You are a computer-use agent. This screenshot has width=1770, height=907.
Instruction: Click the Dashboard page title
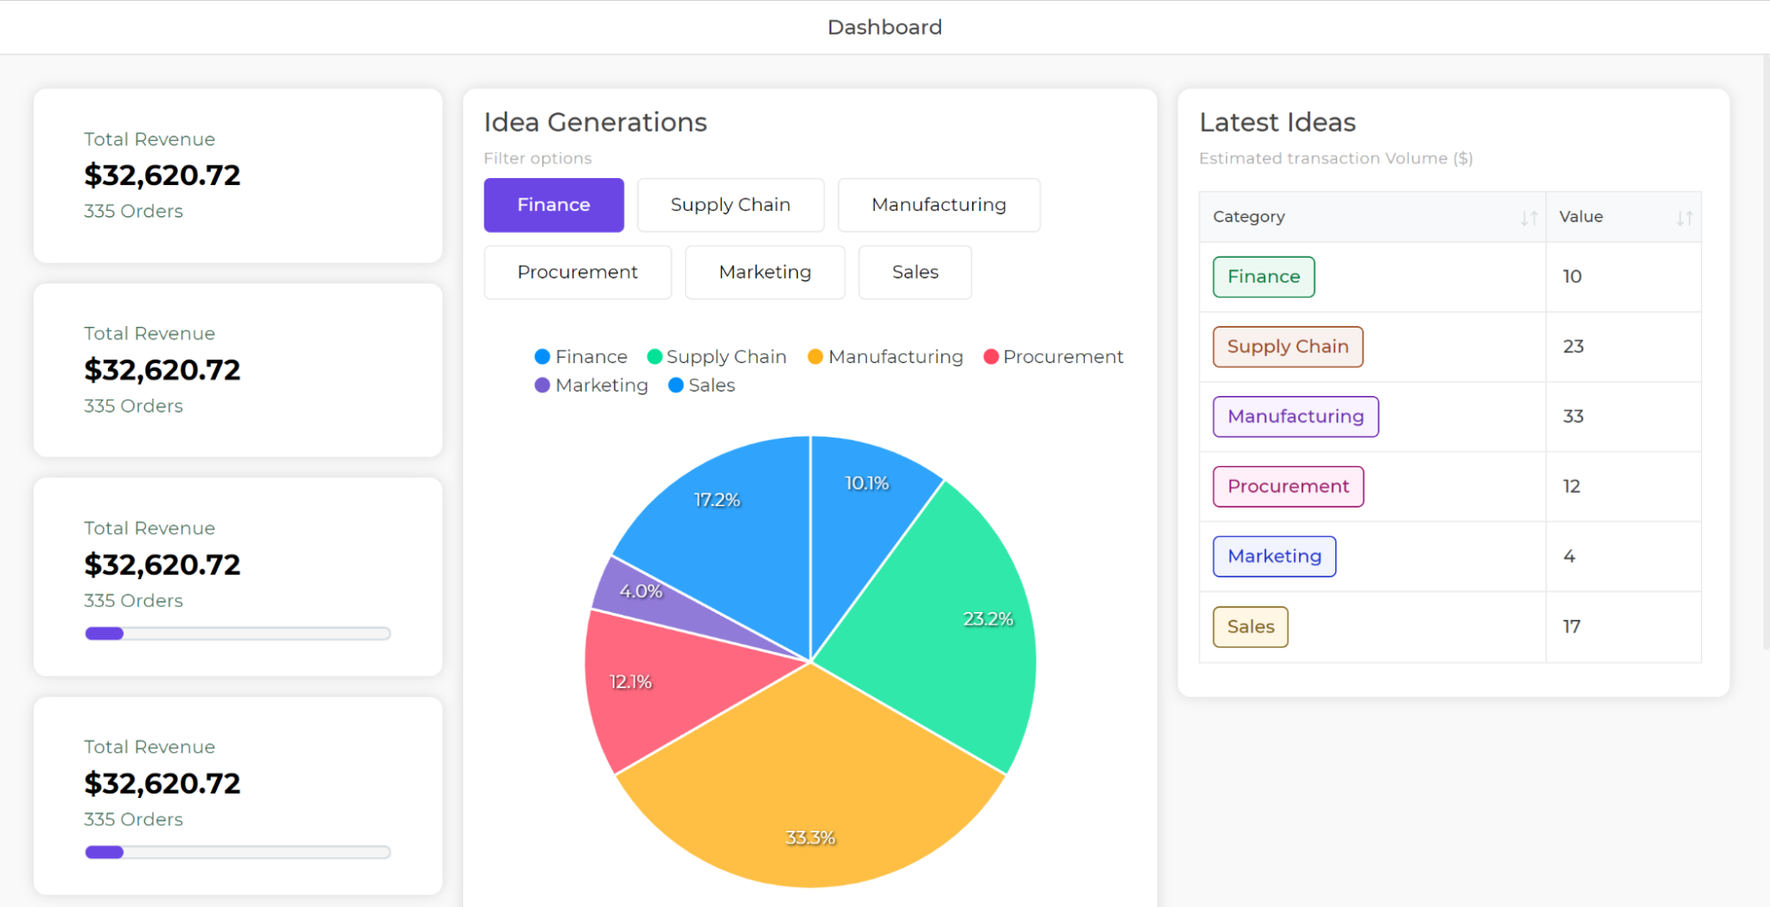coord(885,27)
